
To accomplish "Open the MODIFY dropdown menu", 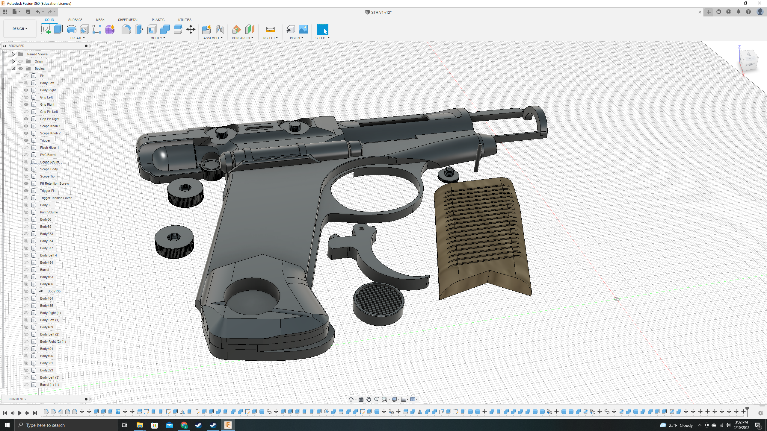I will [x=158, y=38].
